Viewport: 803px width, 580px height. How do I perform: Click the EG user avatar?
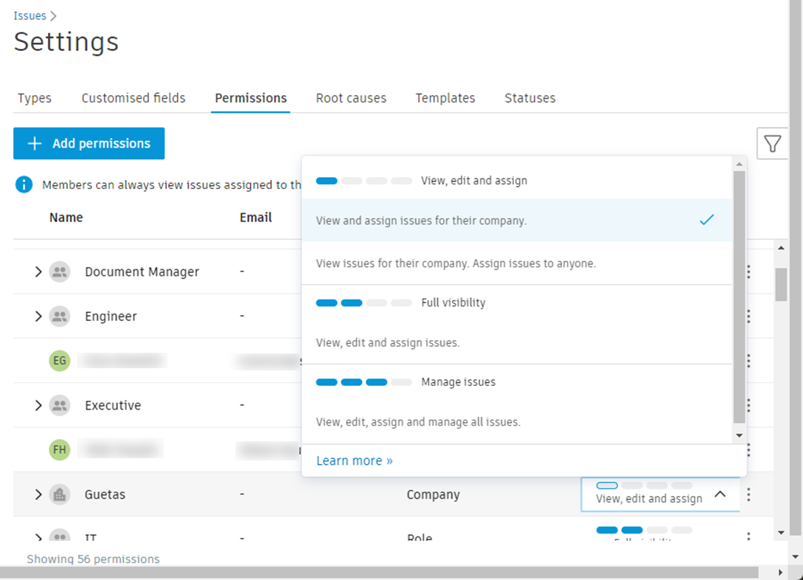point(60,361)
